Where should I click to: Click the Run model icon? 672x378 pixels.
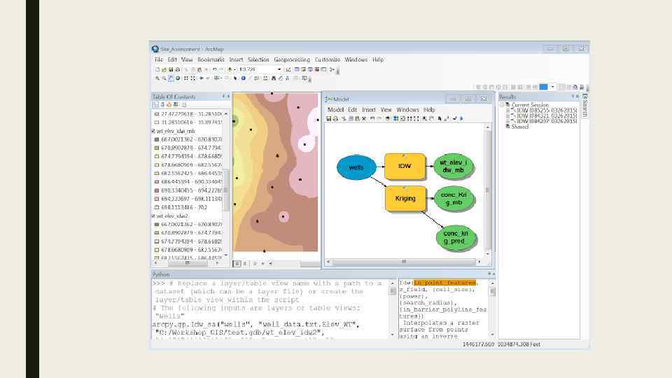[x=462, y=118]
